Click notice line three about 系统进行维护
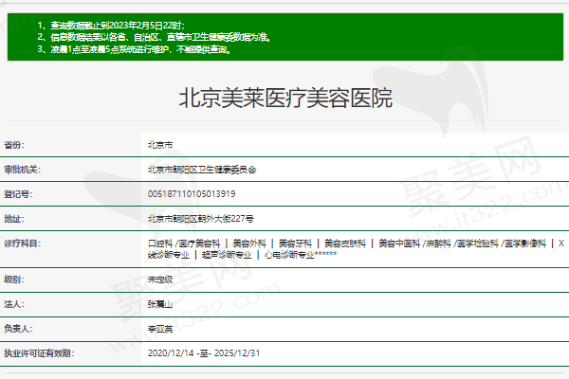 [135, 49]
